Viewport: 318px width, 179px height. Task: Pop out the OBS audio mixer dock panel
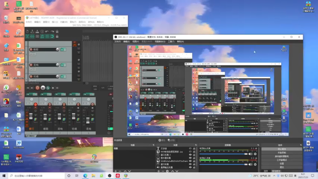[x=258, y=145]
